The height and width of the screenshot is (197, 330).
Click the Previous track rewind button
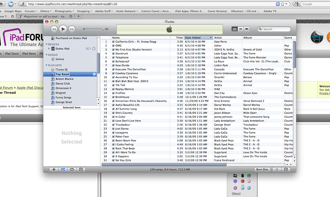click(54, 29)
